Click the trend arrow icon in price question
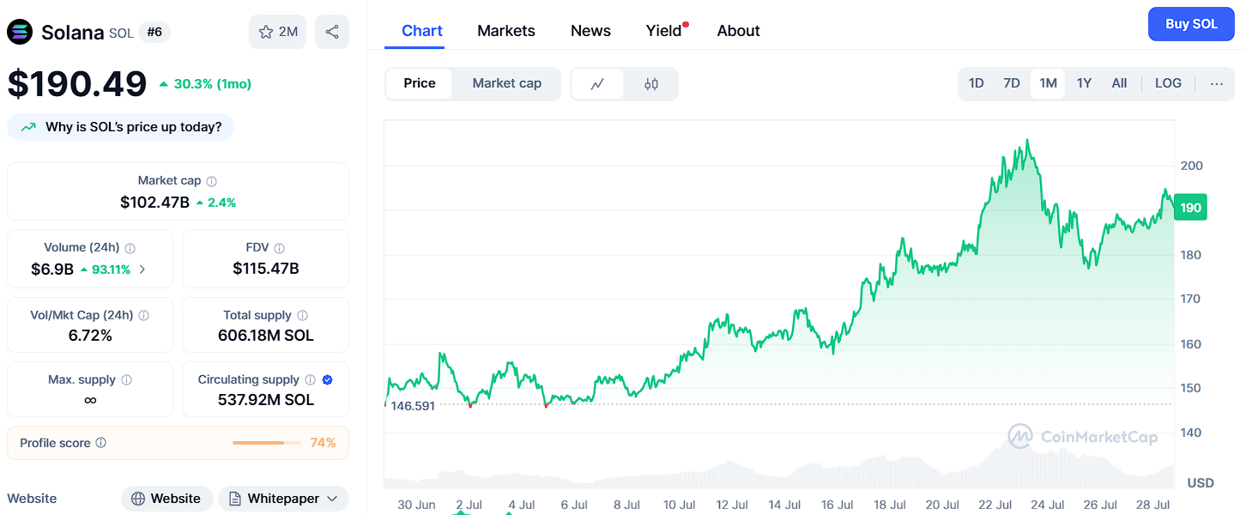This screenshot has height=515, width=1246. pos(29,127)
